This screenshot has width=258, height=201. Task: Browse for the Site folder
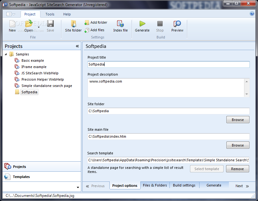pos(238,120)
